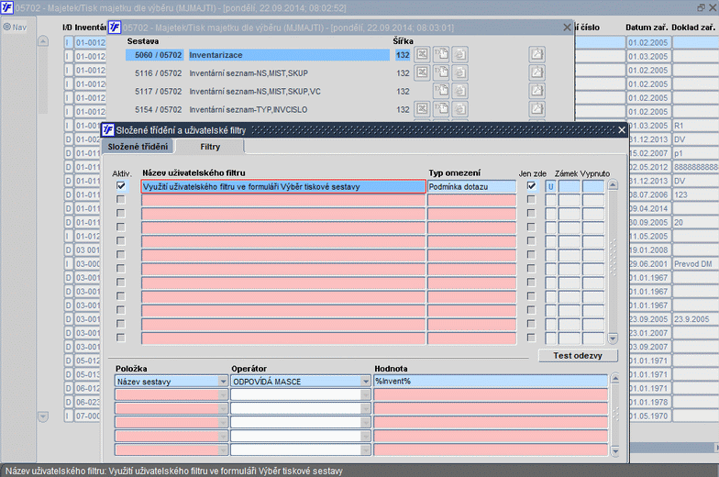Open Operátor dropdown in second condition row
Viewport: 719px width, 477px height.
(365, 394)
